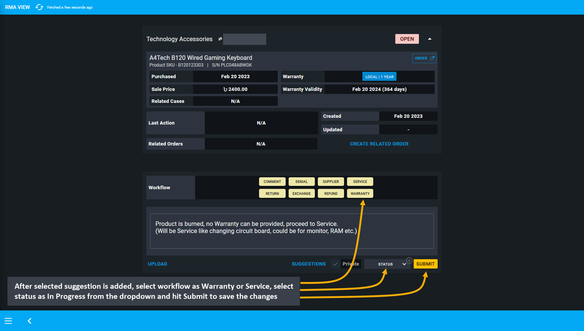The height and width of the screenshot is (331, 584).
Task: Submit the RMA changes
Action: [x=425, y=264]
